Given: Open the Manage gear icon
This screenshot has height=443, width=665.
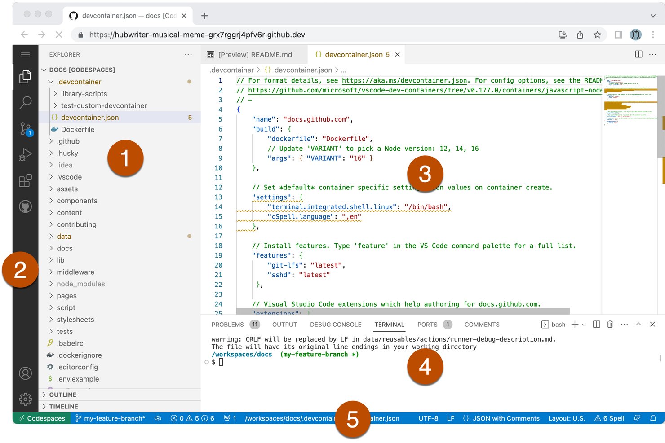Looking at the screenshot, I should (x=25, y=399).
